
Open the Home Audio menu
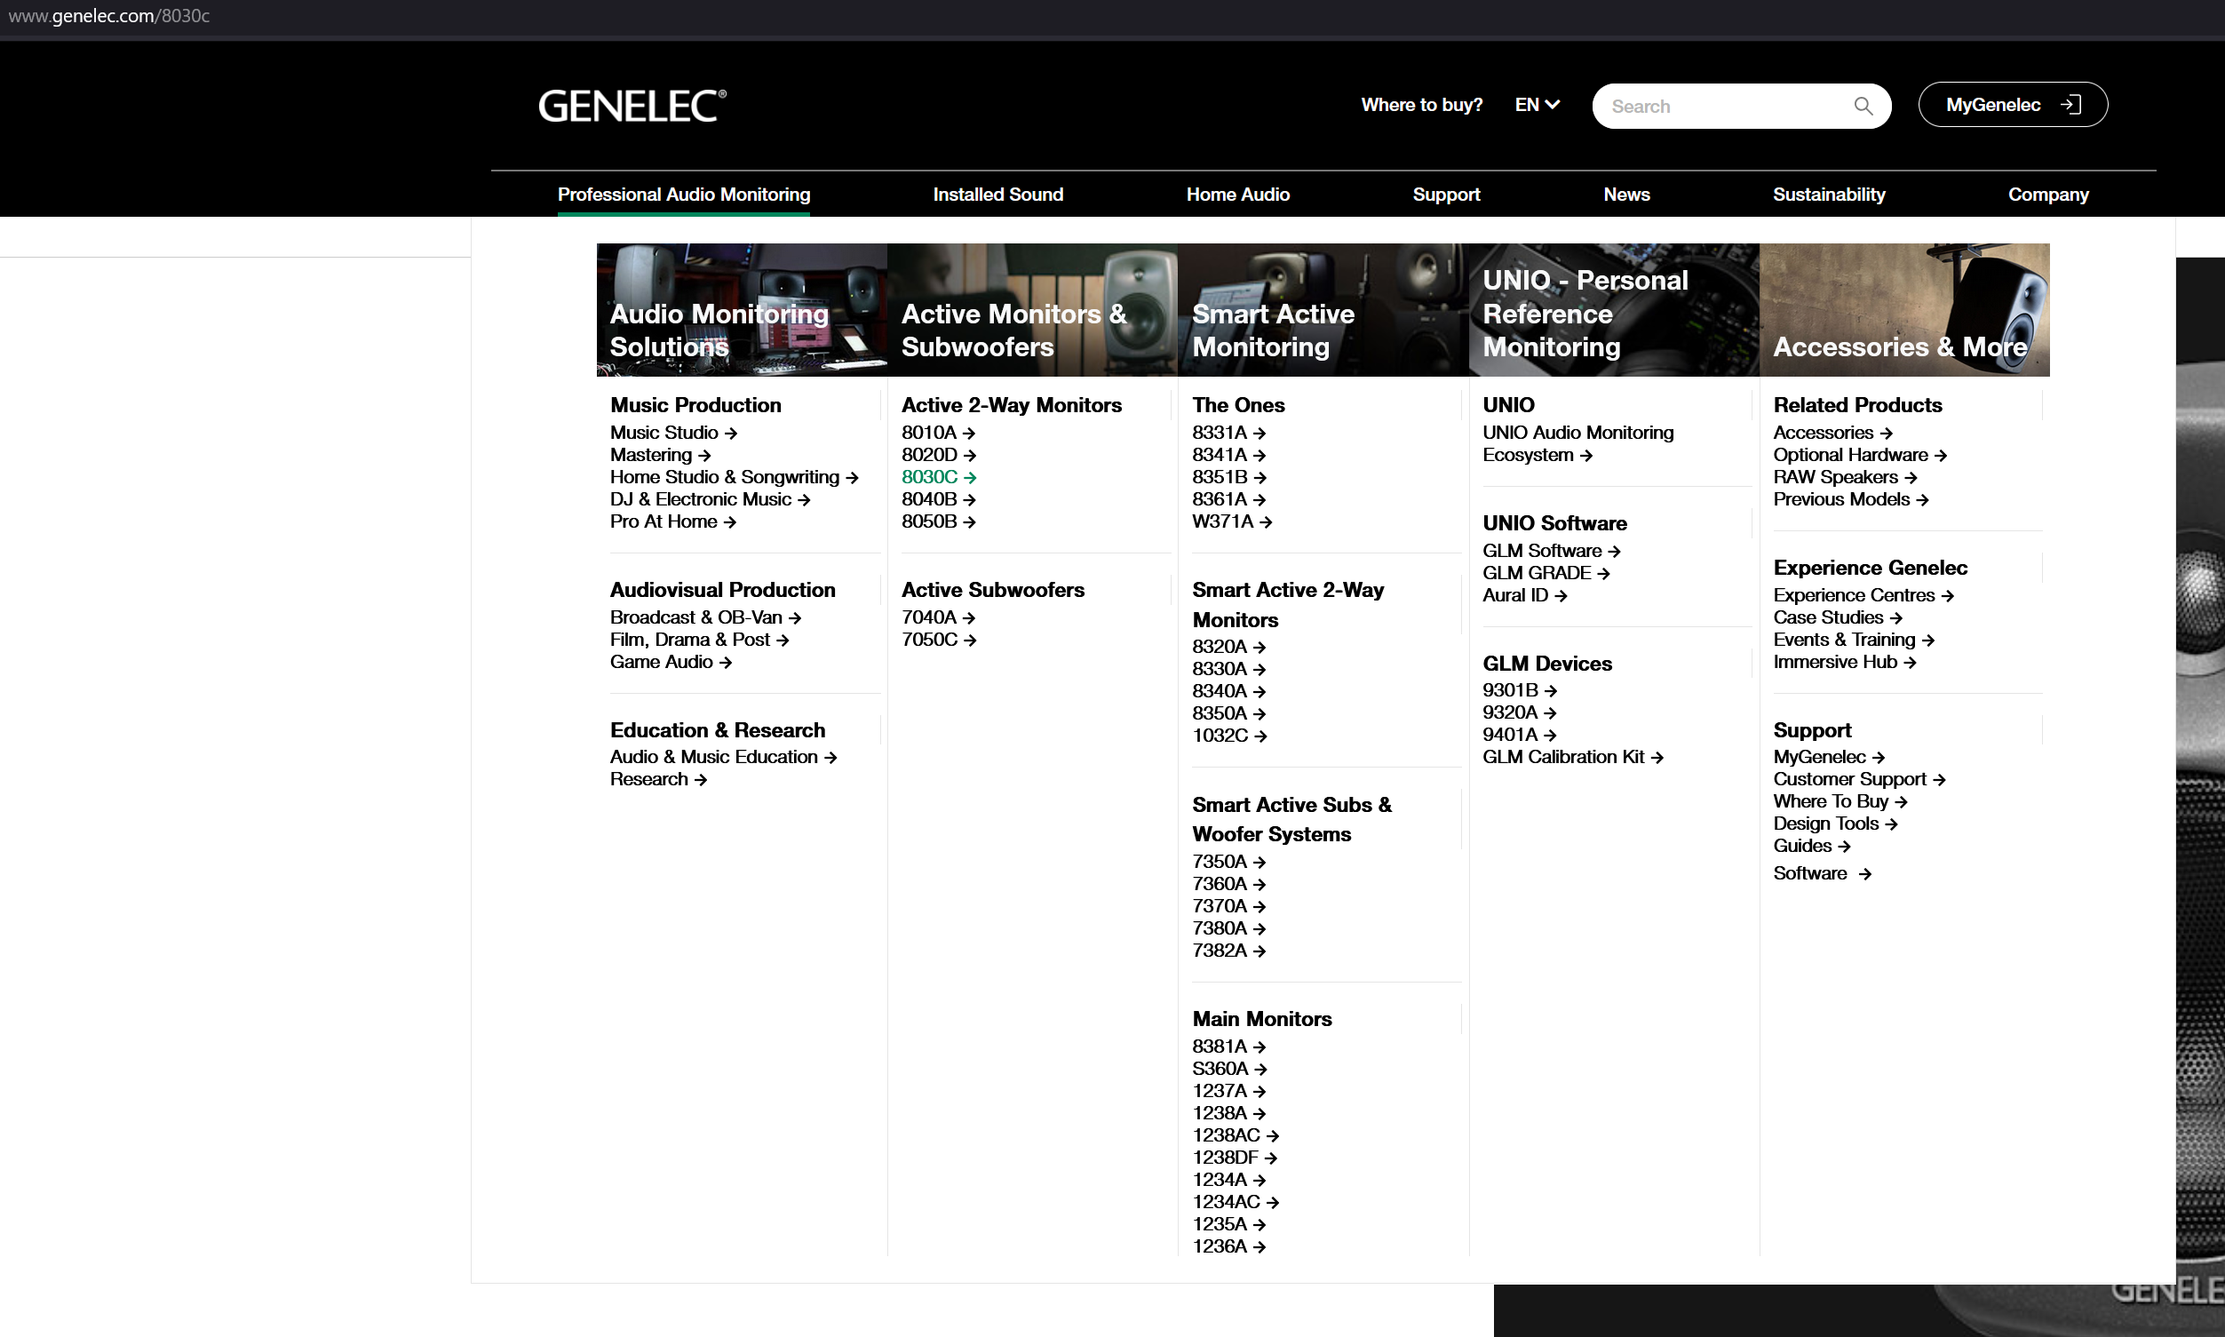[x=1237, y=195]
